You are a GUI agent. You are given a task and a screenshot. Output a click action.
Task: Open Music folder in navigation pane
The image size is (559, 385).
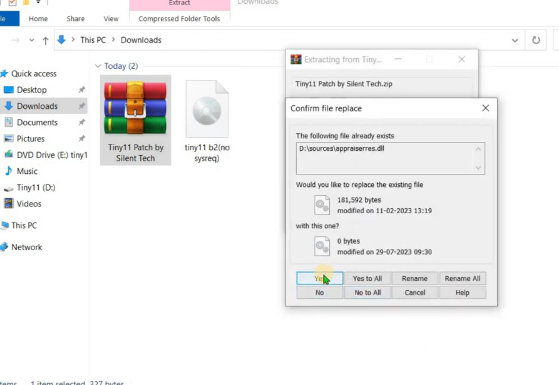pyautogui.click(x=27, y=171)
